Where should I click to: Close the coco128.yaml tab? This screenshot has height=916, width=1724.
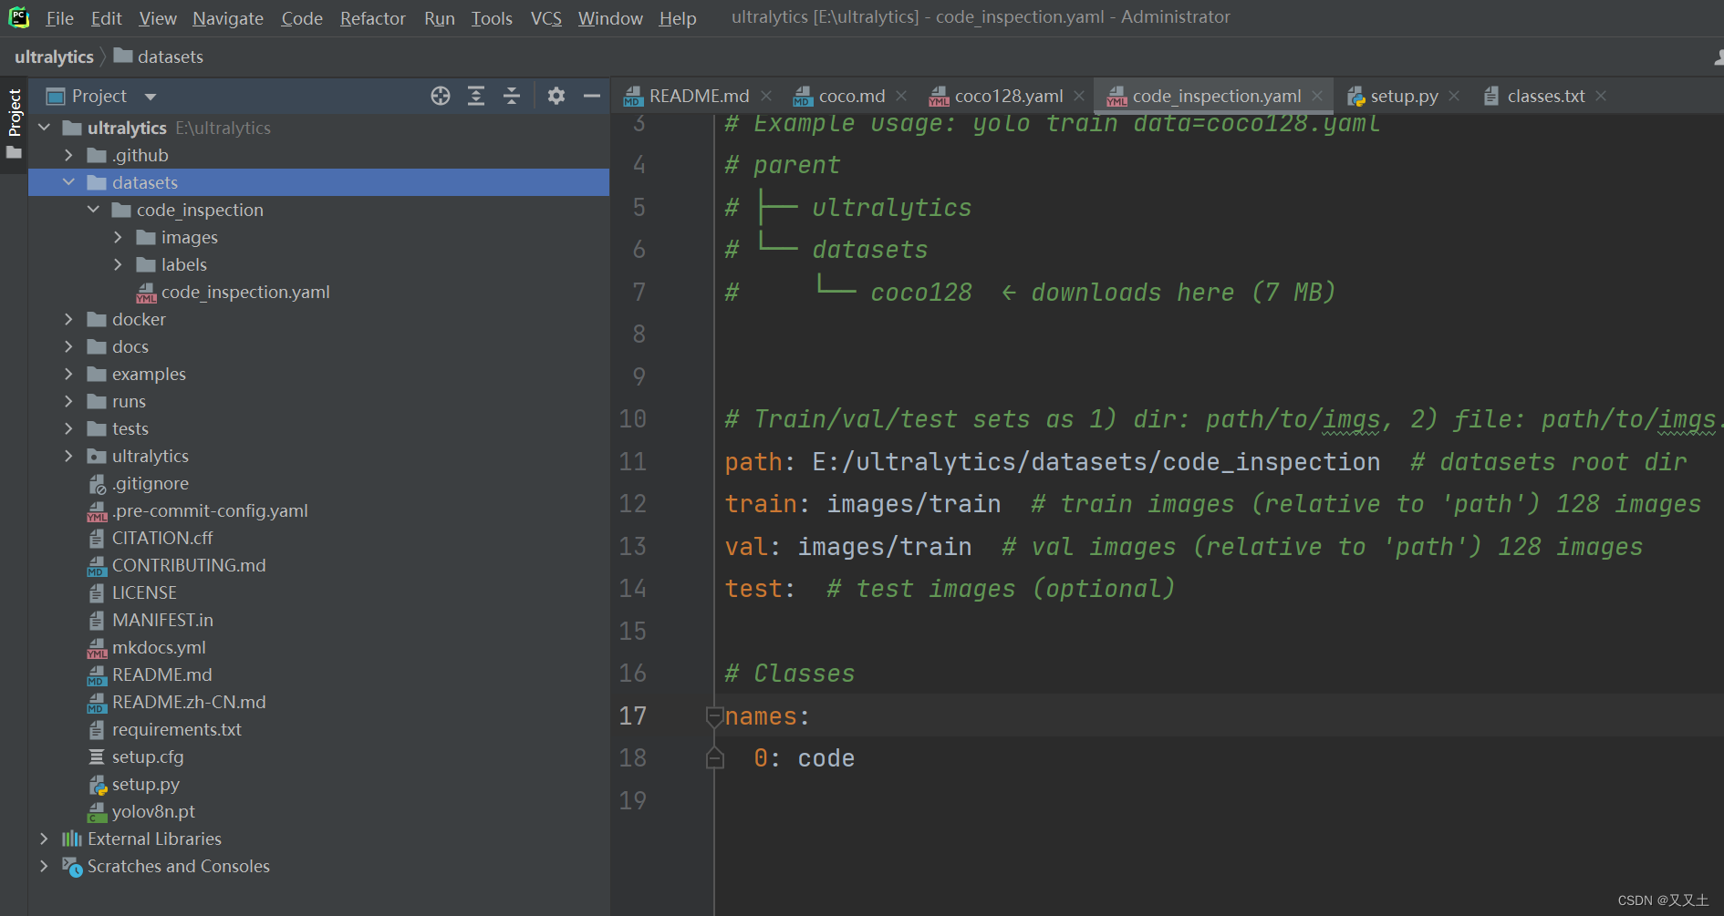(1079, 96)
